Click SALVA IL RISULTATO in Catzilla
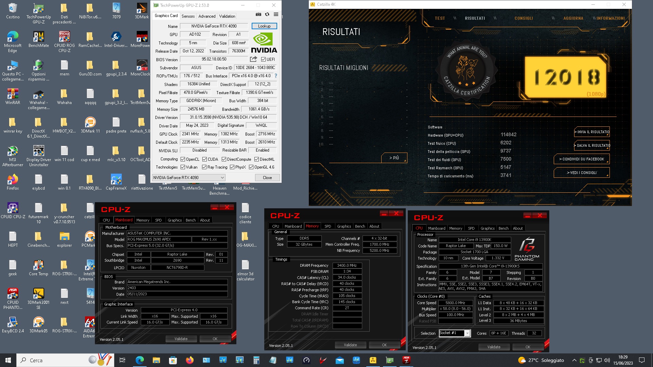 pyautogui.click(x=592, y=145)
